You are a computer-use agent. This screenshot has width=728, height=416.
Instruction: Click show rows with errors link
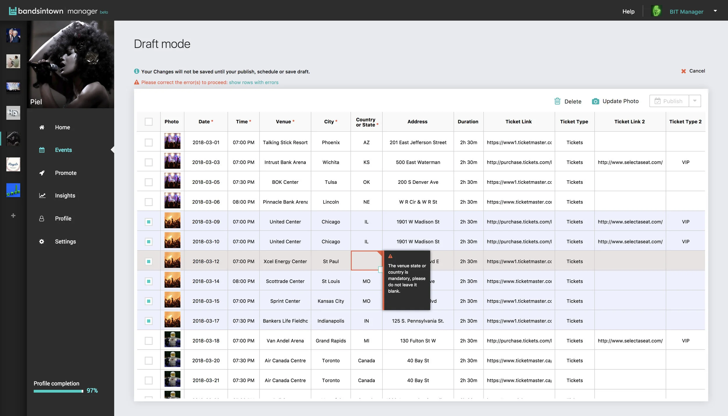click(254, 82)
